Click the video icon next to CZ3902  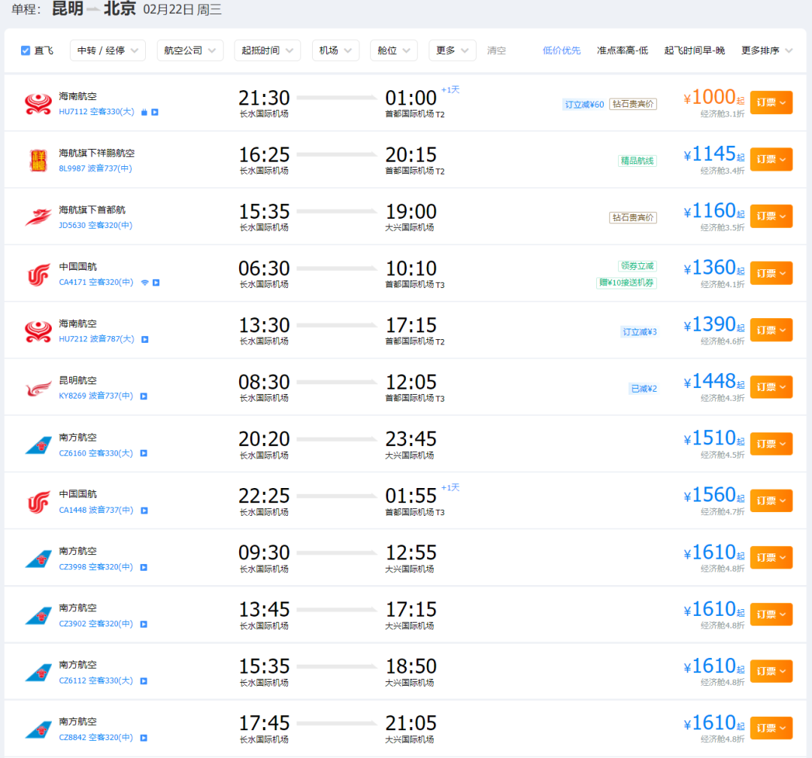pyautogui.click(x=144, y=624)
